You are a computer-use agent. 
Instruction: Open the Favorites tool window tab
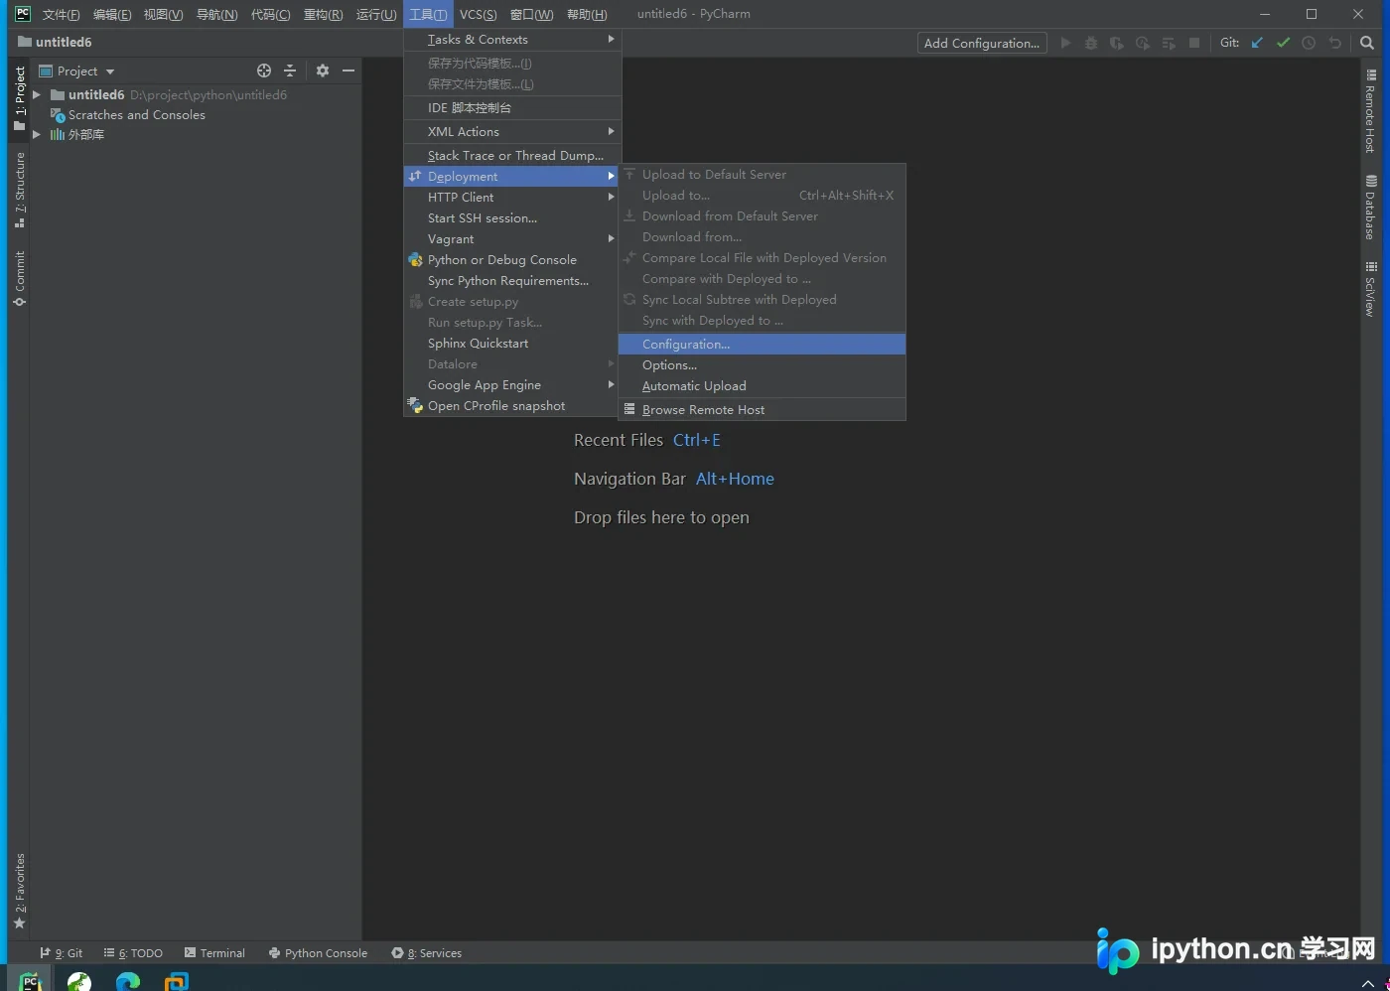(x=19, y=891)
